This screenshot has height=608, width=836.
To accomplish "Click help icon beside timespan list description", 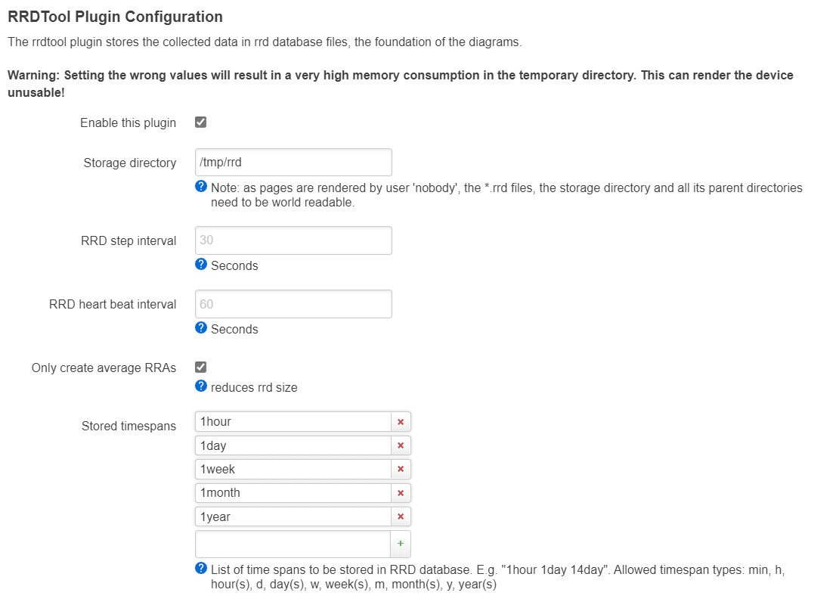I will 201,568.
